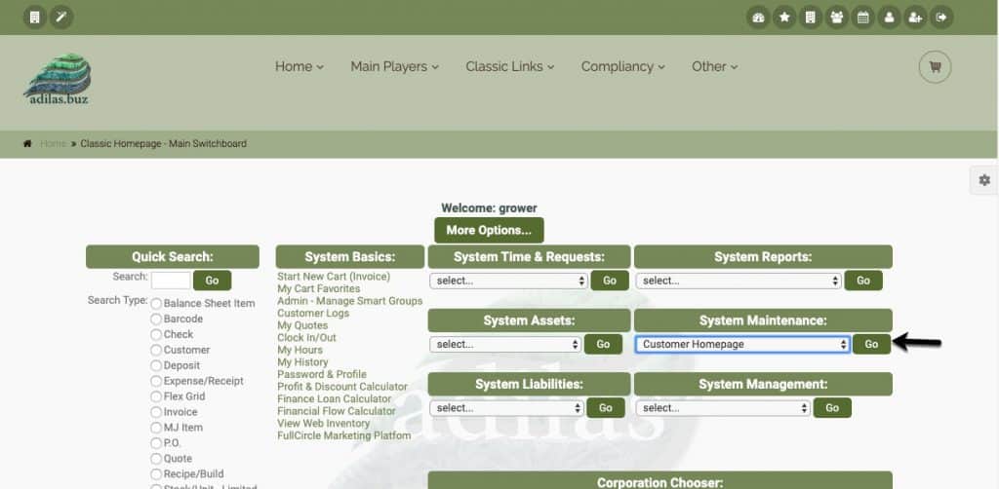Click Go for System Maintenance
Screen dimensions: 999x489
pyautogui.click(x=871, y=344)
